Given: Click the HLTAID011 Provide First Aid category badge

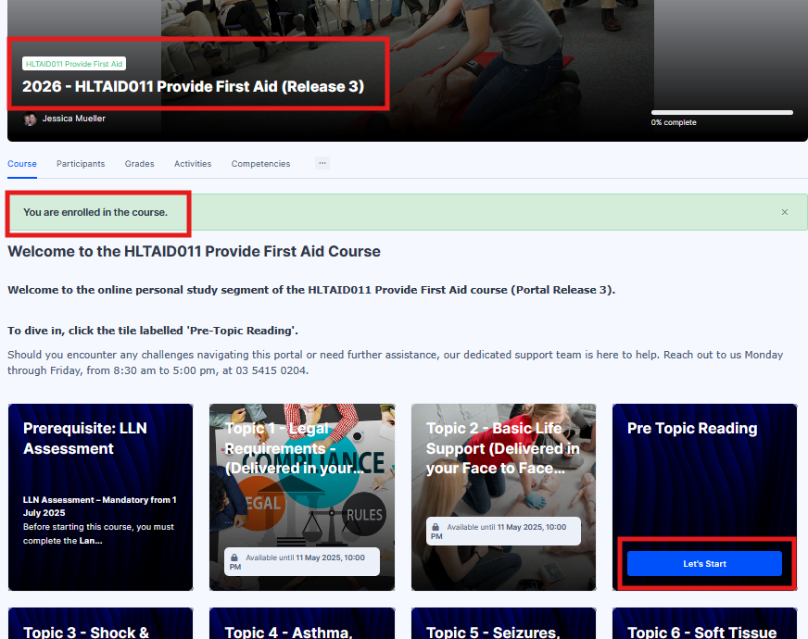Looking at the screenshot, I should pos(74,64).
